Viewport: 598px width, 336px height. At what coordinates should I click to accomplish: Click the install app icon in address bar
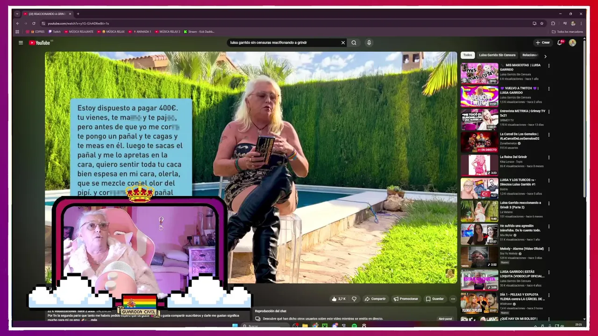point(534,23)
